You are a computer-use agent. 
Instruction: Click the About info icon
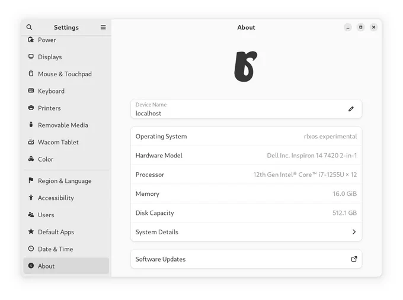tap(31, 266)
